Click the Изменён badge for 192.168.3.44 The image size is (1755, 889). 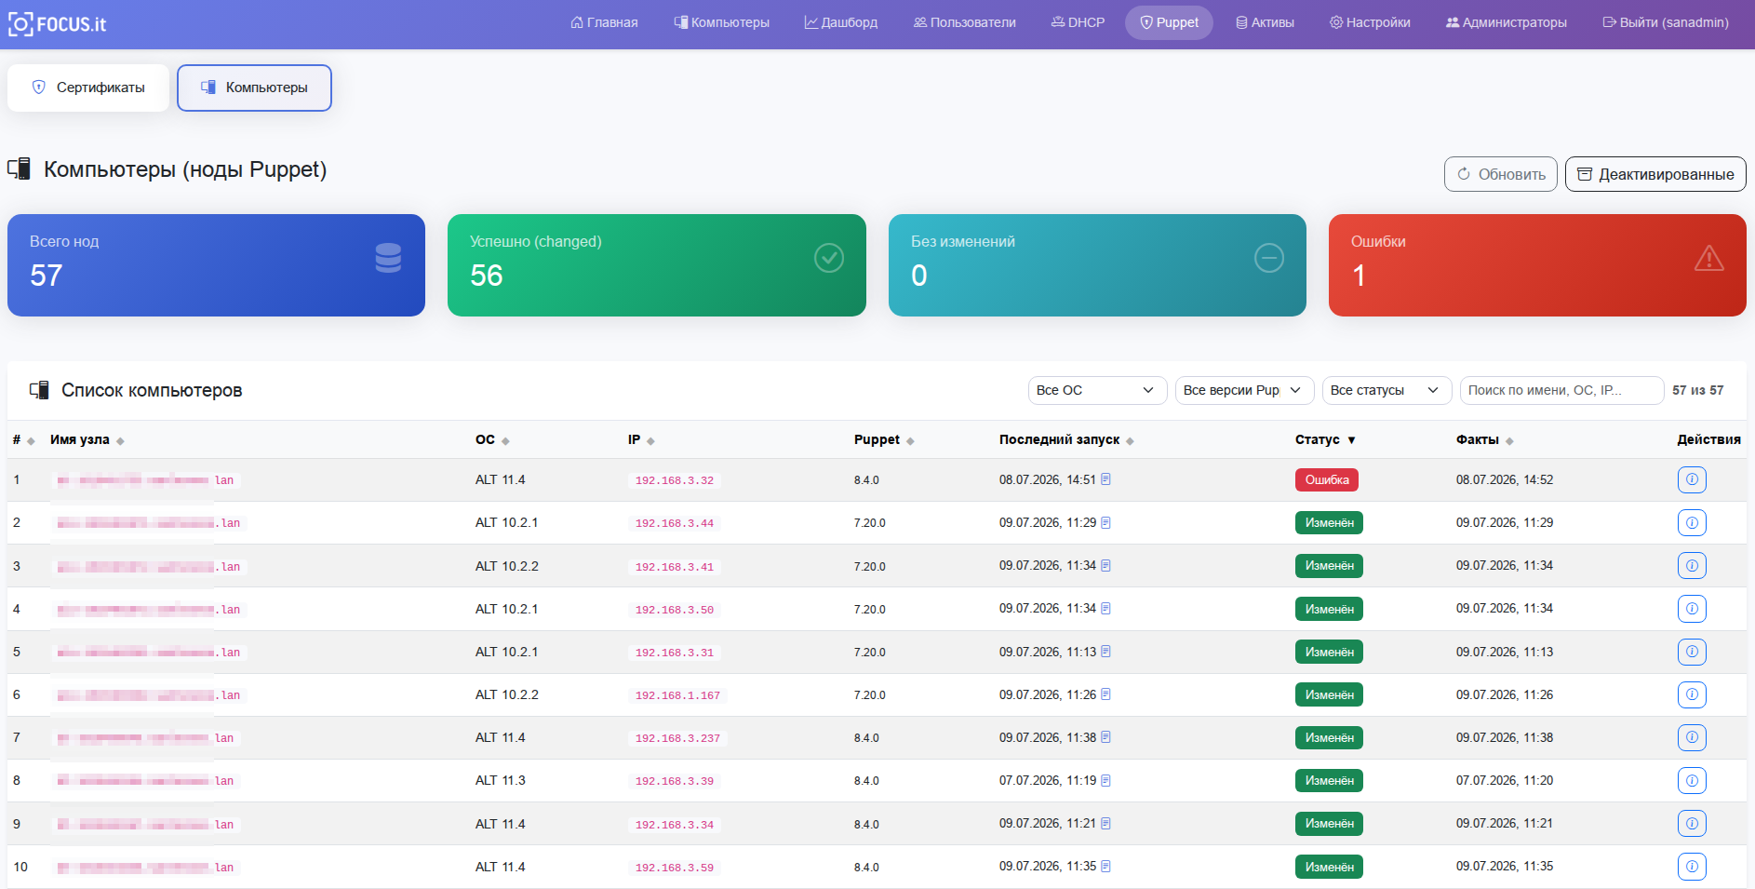click(x=1329, y=523)
